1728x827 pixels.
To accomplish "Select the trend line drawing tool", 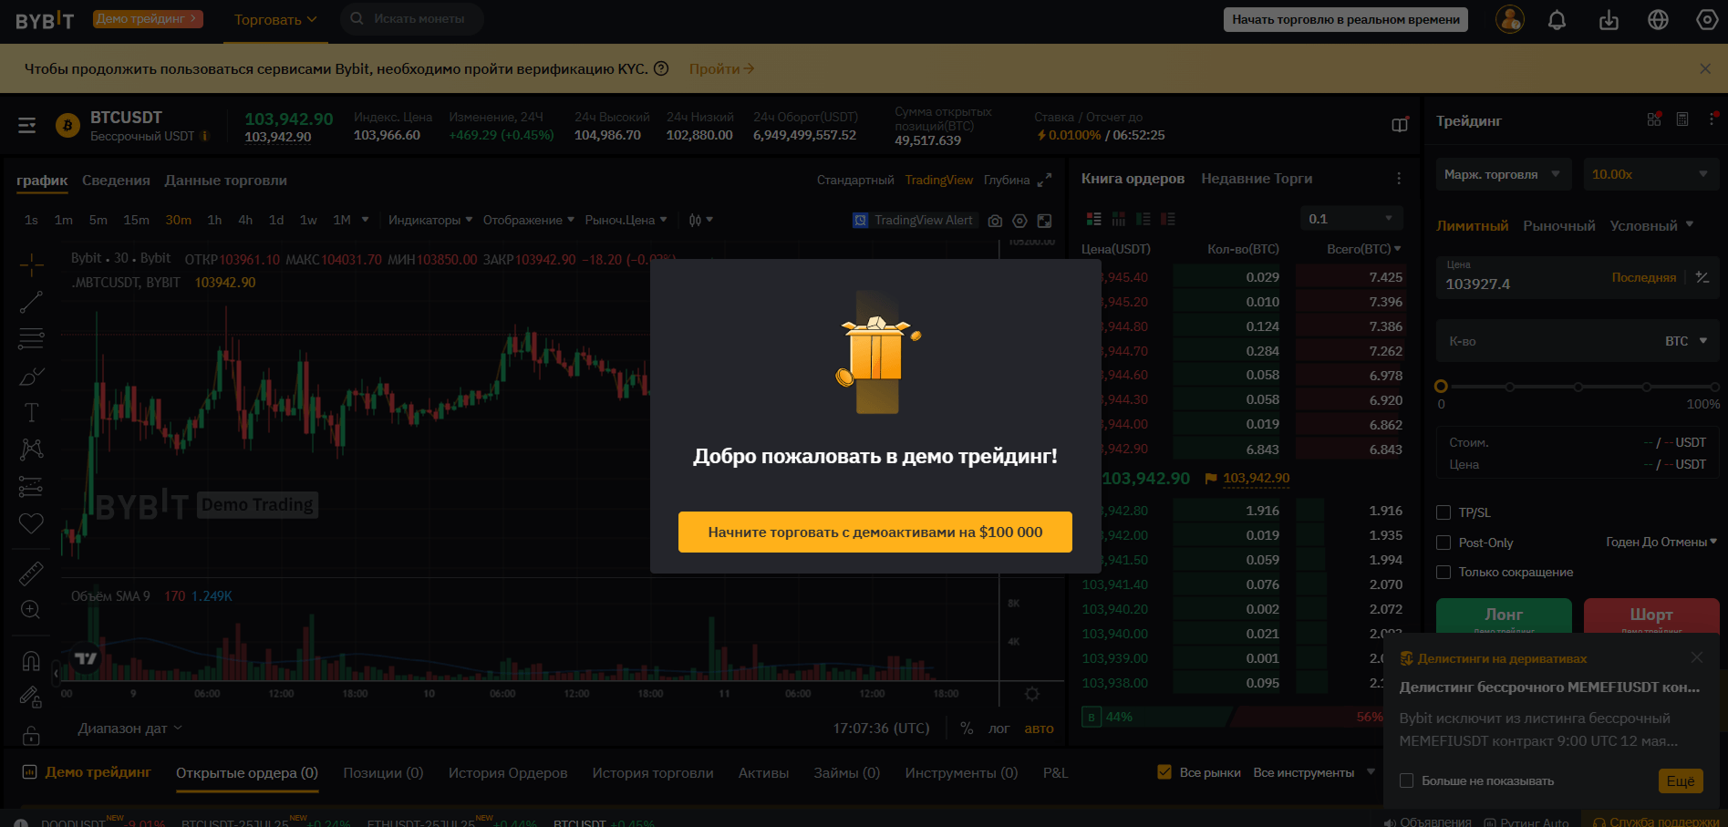I will coord(31,302).
